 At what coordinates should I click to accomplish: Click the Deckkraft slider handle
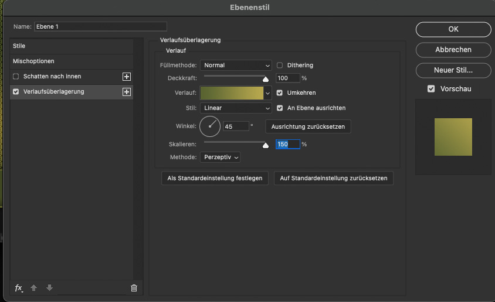pyautogui.click(x=266, y=79)
